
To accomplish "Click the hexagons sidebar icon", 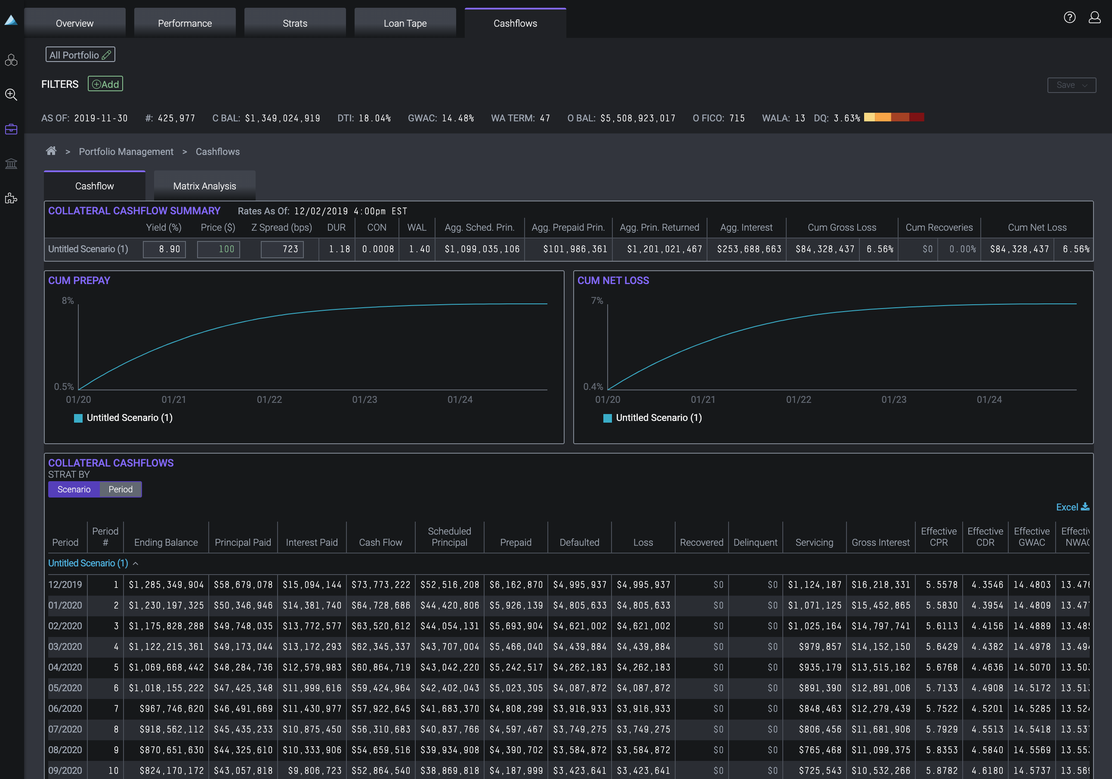I will click(11, 60).
